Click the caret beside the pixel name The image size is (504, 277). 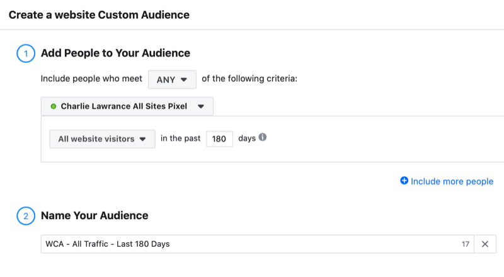(200, 107)
